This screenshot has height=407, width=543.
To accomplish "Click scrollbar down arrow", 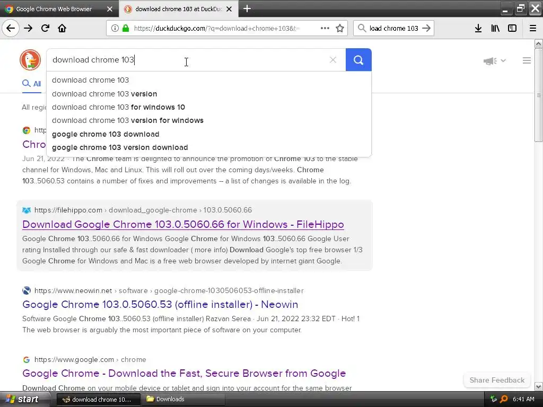I will (538, 386).
